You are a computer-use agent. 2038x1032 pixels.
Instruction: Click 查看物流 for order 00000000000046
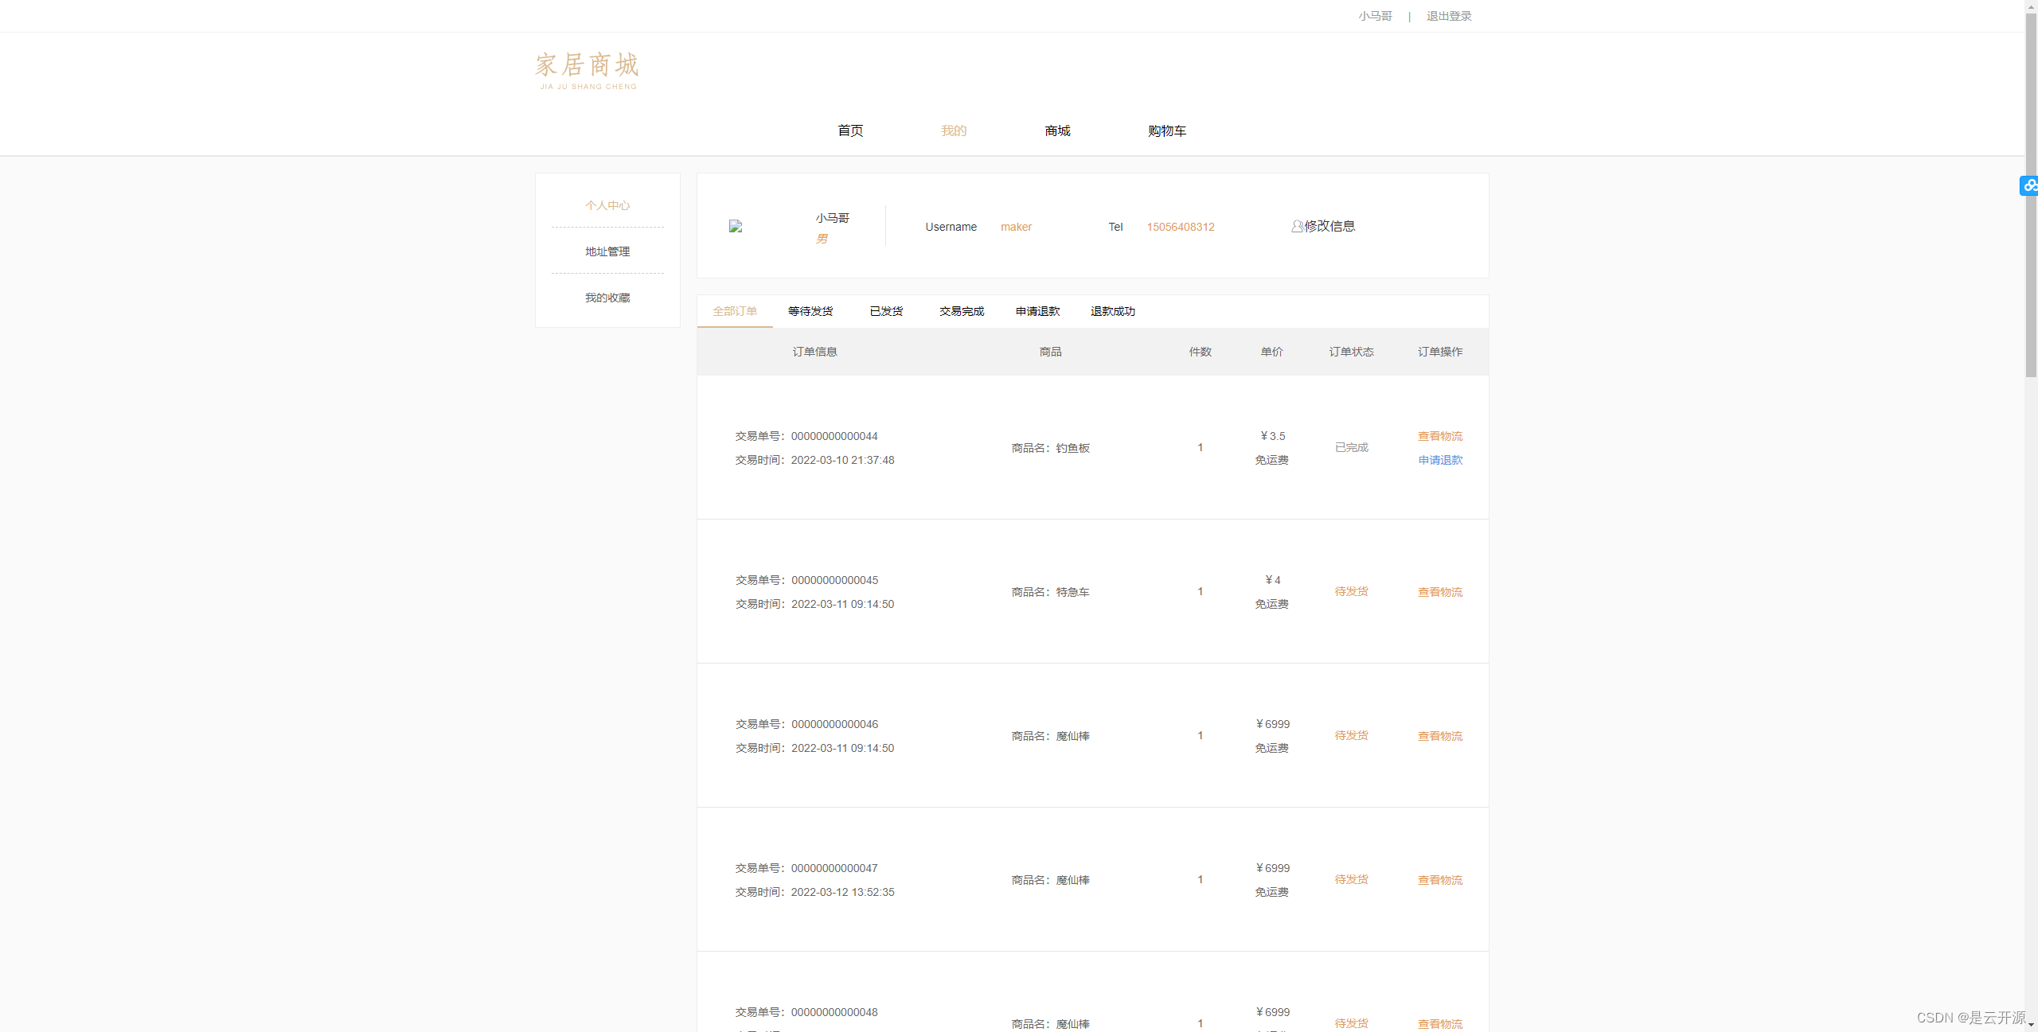pyautogui.click(x=1440, y=736)
